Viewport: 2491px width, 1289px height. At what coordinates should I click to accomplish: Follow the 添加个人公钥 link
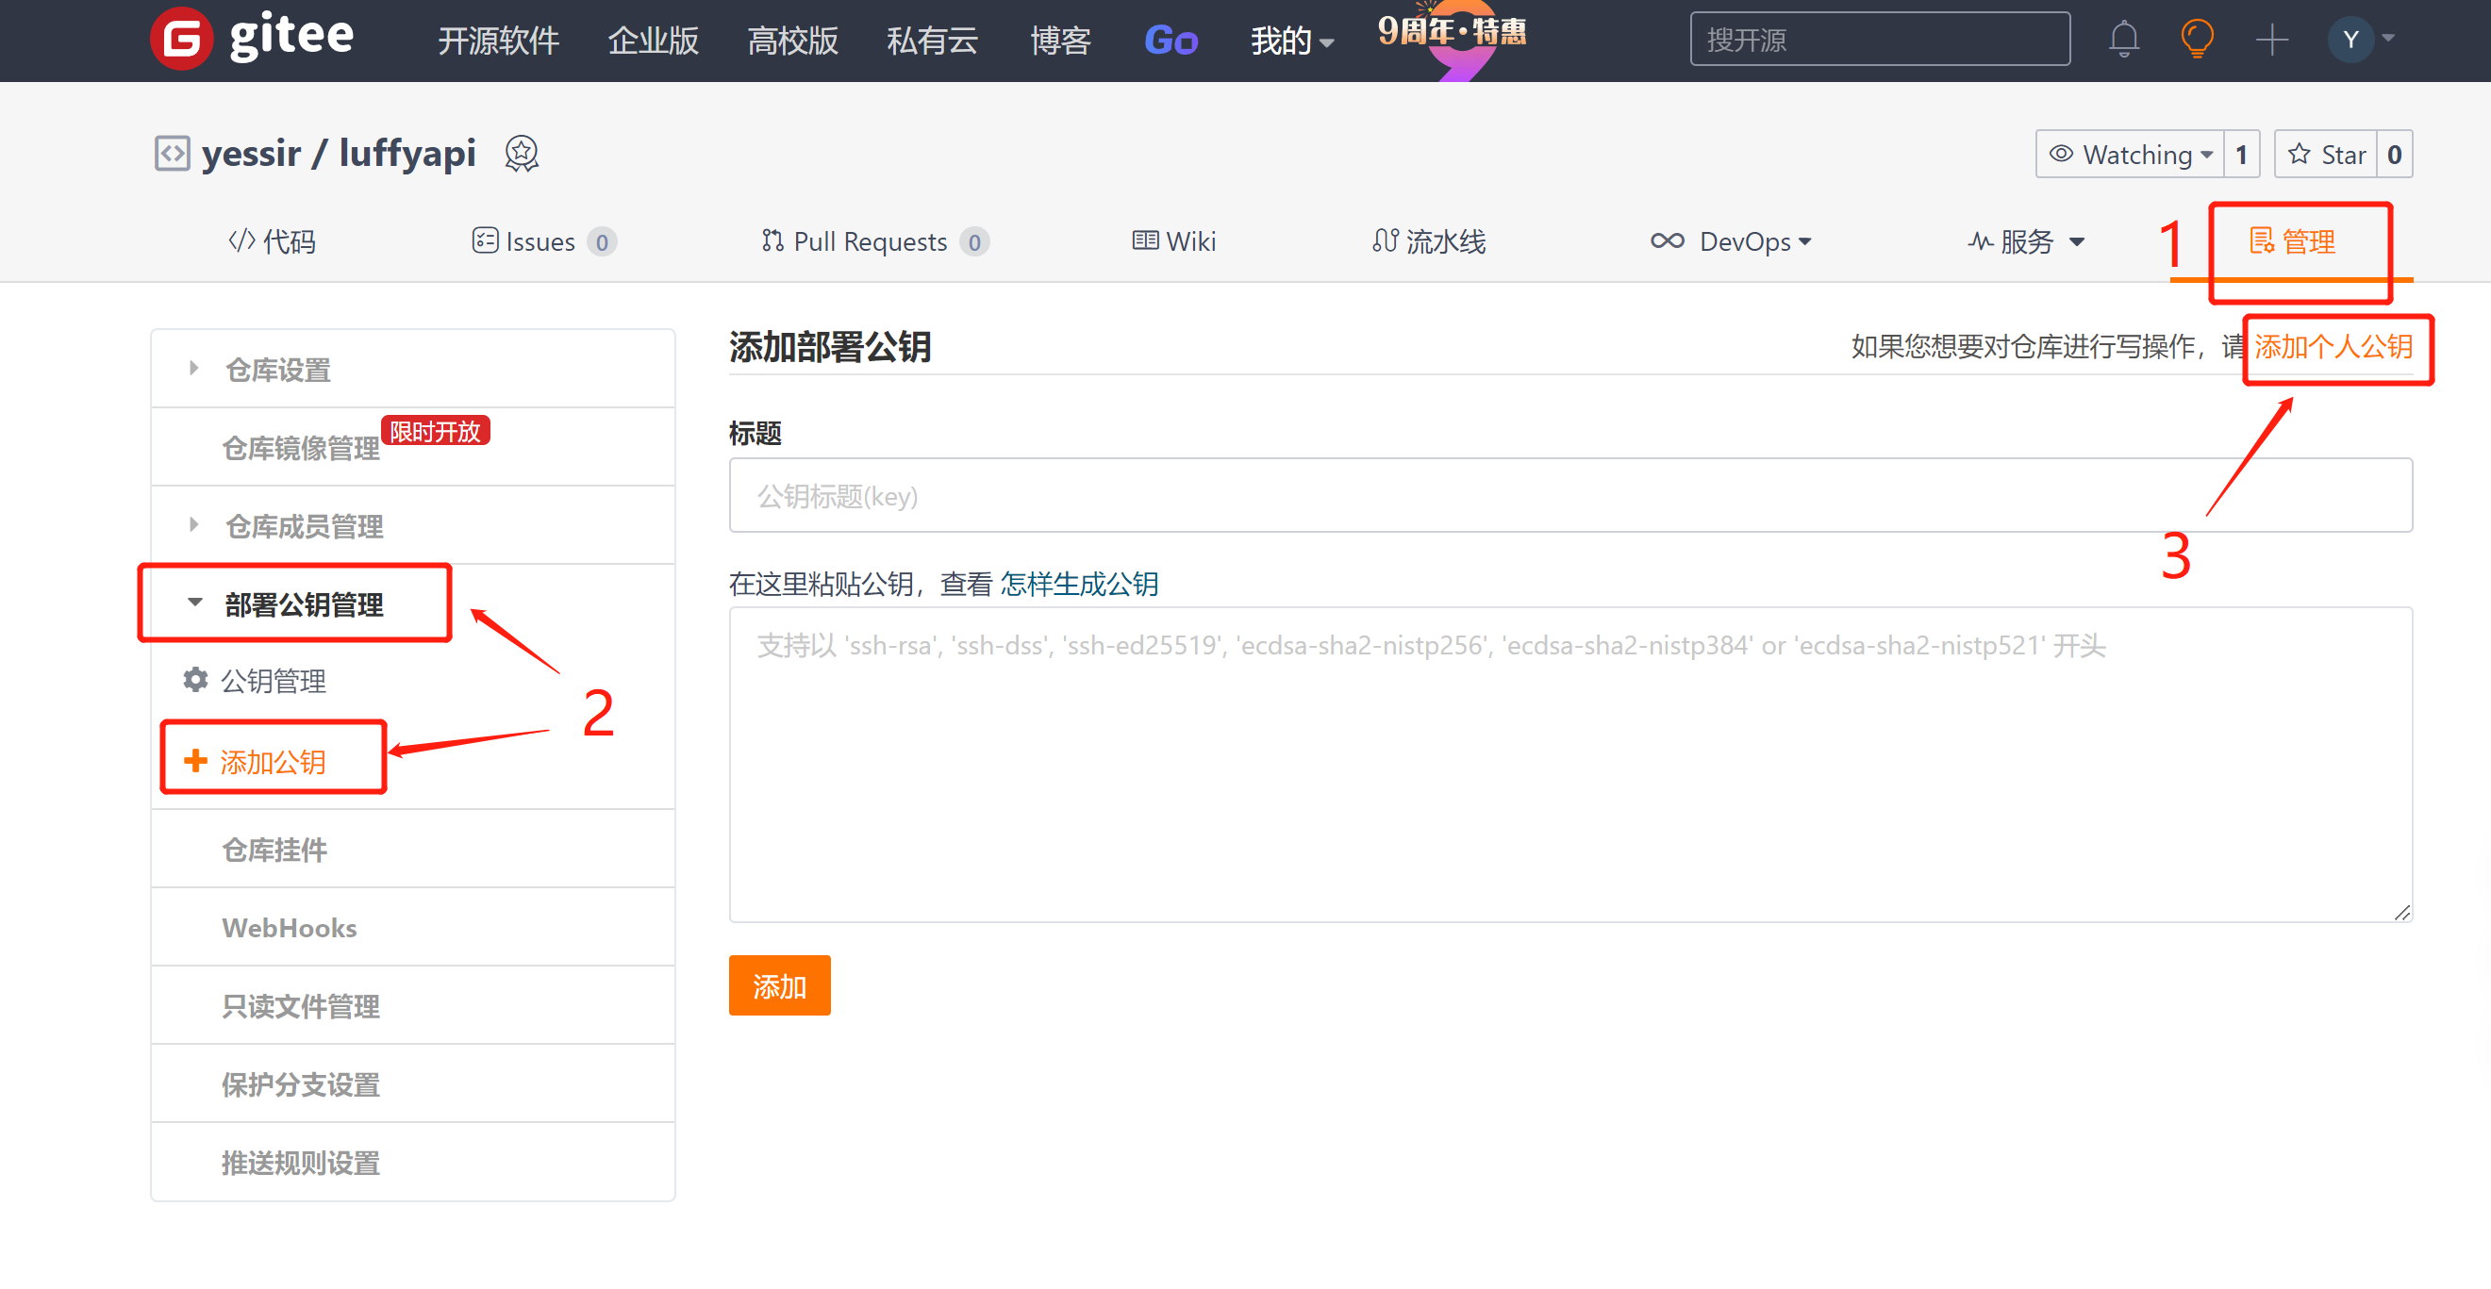pyautogui.click(x=2333, y=346)
